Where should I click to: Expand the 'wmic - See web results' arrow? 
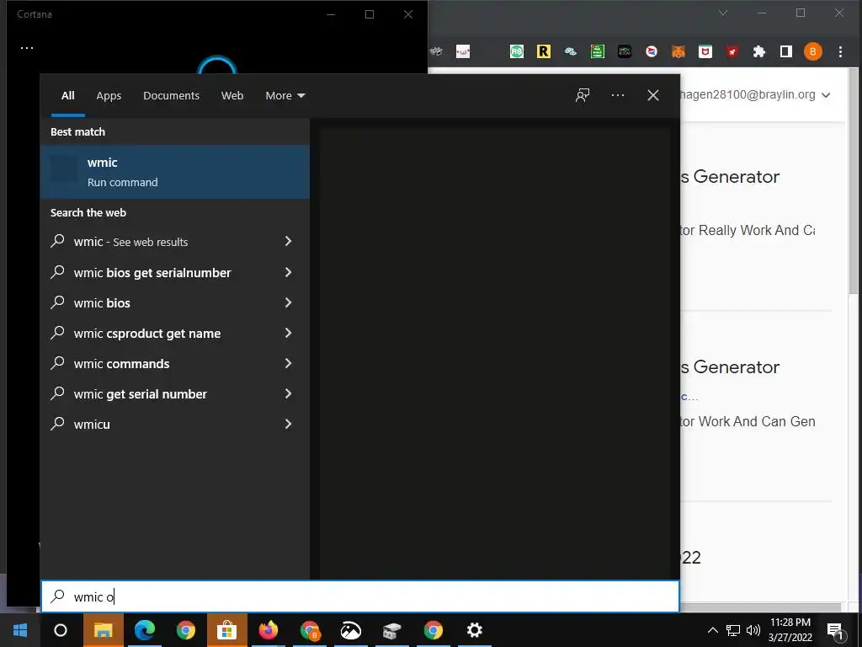tap(288, 241)
